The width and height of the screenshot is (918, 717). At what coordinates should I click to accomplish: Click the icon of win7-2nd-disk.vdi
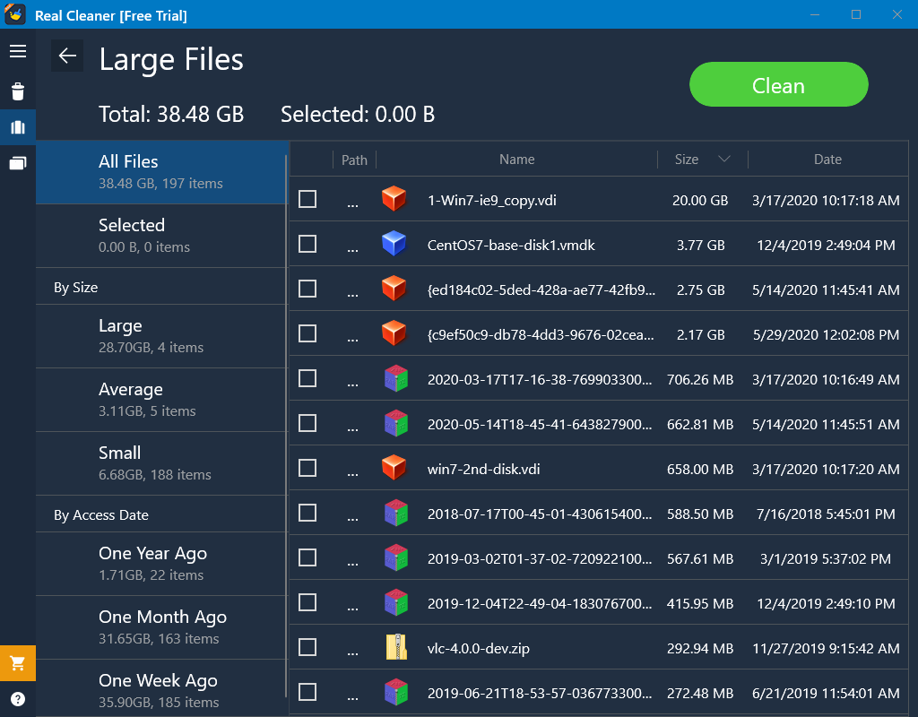(x=394, y=468)
